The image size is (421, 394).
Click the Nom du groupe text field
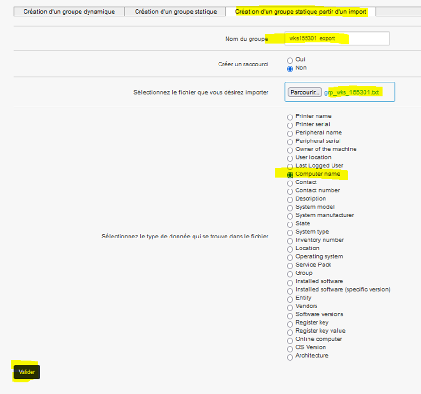pyautogui.click(x=337, y=39)
